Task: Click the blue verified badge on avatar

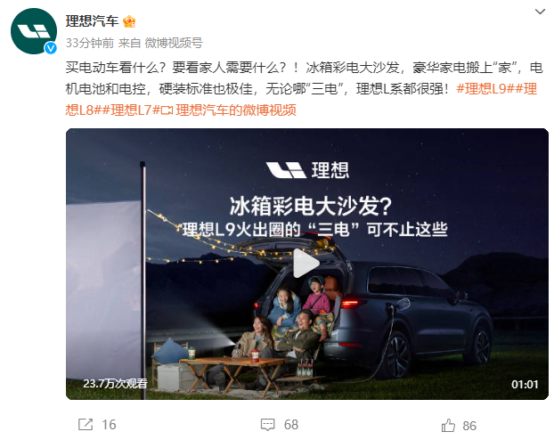Action: click(51, 48)
